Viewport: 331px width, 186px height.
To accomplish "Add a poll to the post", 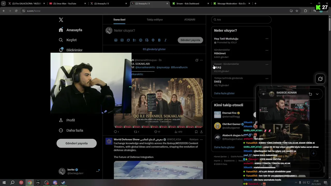I will (134, 40).
